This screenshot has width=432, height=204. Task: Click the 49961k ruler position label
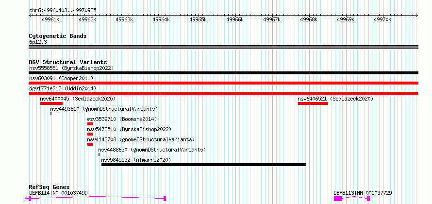click(x=50, y=19)
